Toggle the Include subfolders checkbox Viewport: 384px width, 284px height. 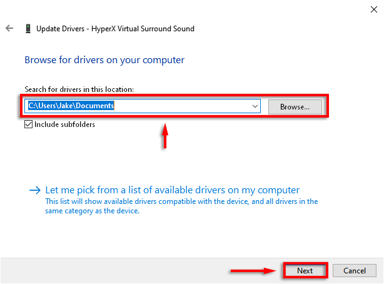pyautogui.click(x=28, y=124)
